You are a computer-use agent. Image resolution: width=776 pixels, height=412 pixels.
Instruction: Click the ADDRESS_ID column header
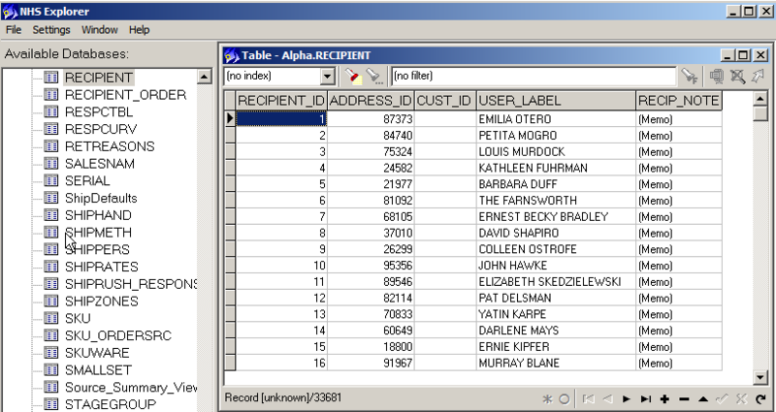click(x=371, y=101)
